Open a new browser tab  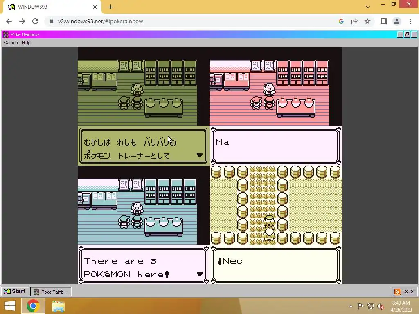(x=110, y=7)
